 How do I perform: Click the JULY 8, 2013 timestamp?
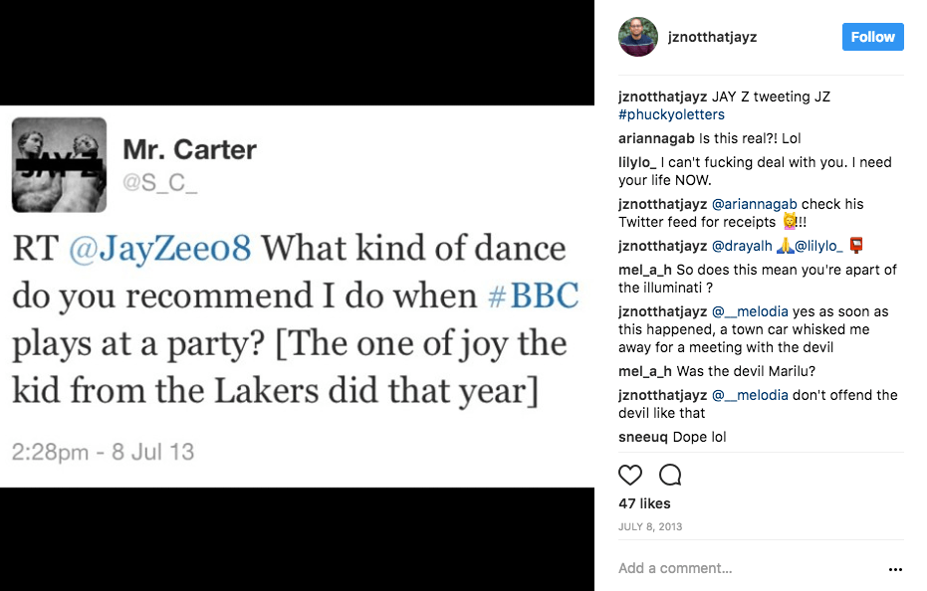point(650,526)
